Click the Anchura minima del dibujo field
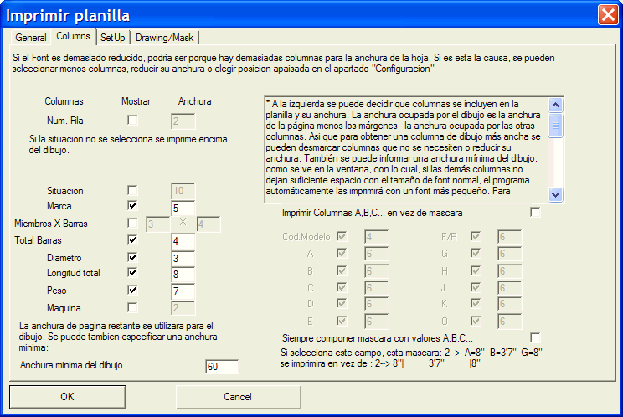 click(x=221, y=366)
